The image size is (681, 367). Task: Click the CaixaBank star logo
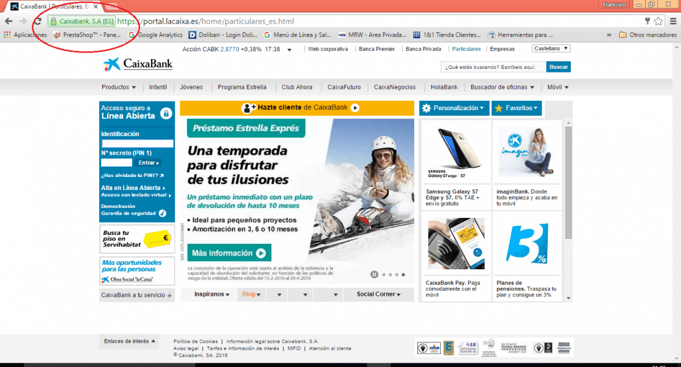pos(111,64)
